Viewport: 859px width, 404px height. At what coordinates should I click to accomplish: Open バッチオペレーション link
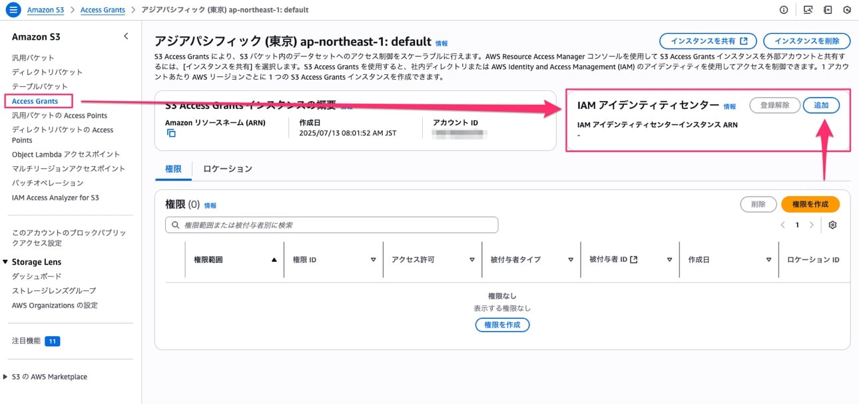pyautogui.click(x=48, y=183)
